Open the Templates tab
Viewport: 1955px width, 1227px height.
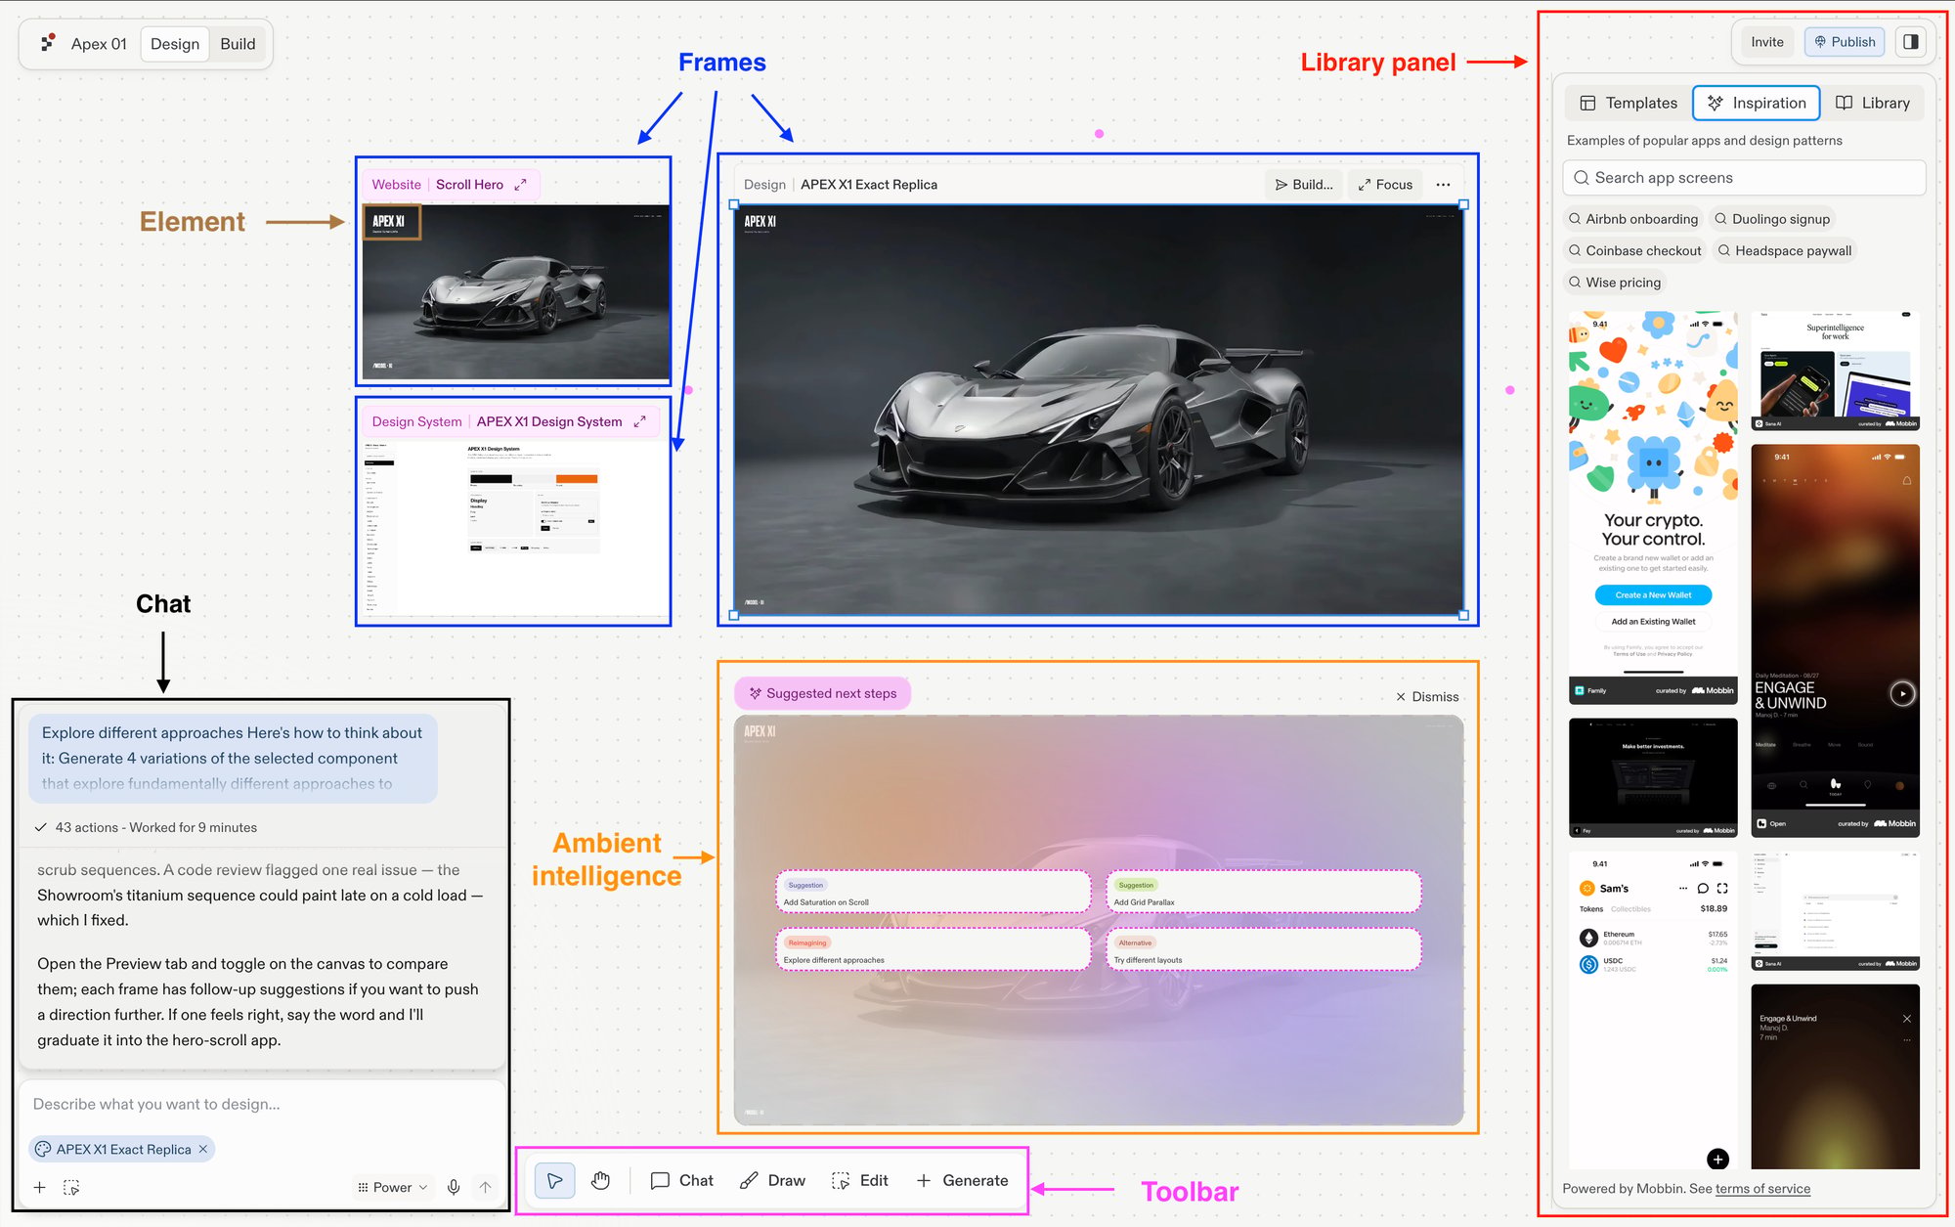[1629, 103]
